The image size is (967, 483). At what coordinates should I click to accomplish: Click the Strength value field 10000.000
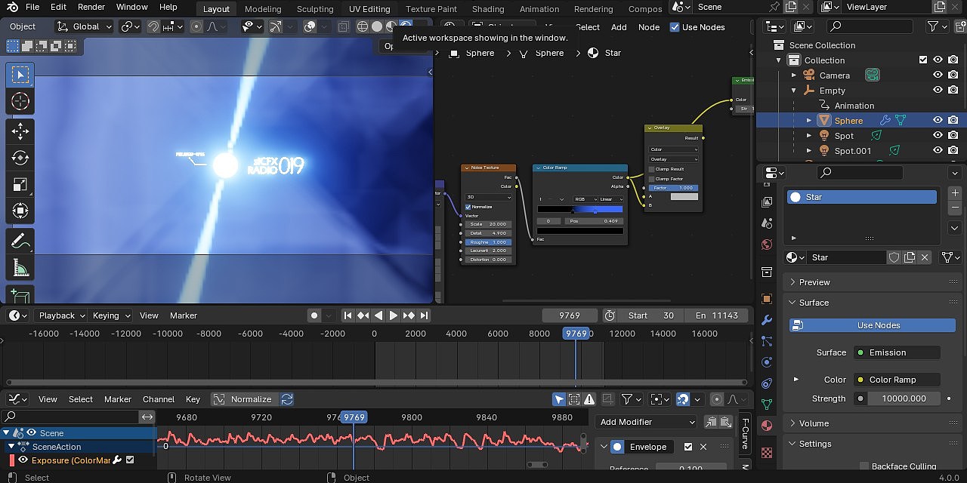pos(904,398)
